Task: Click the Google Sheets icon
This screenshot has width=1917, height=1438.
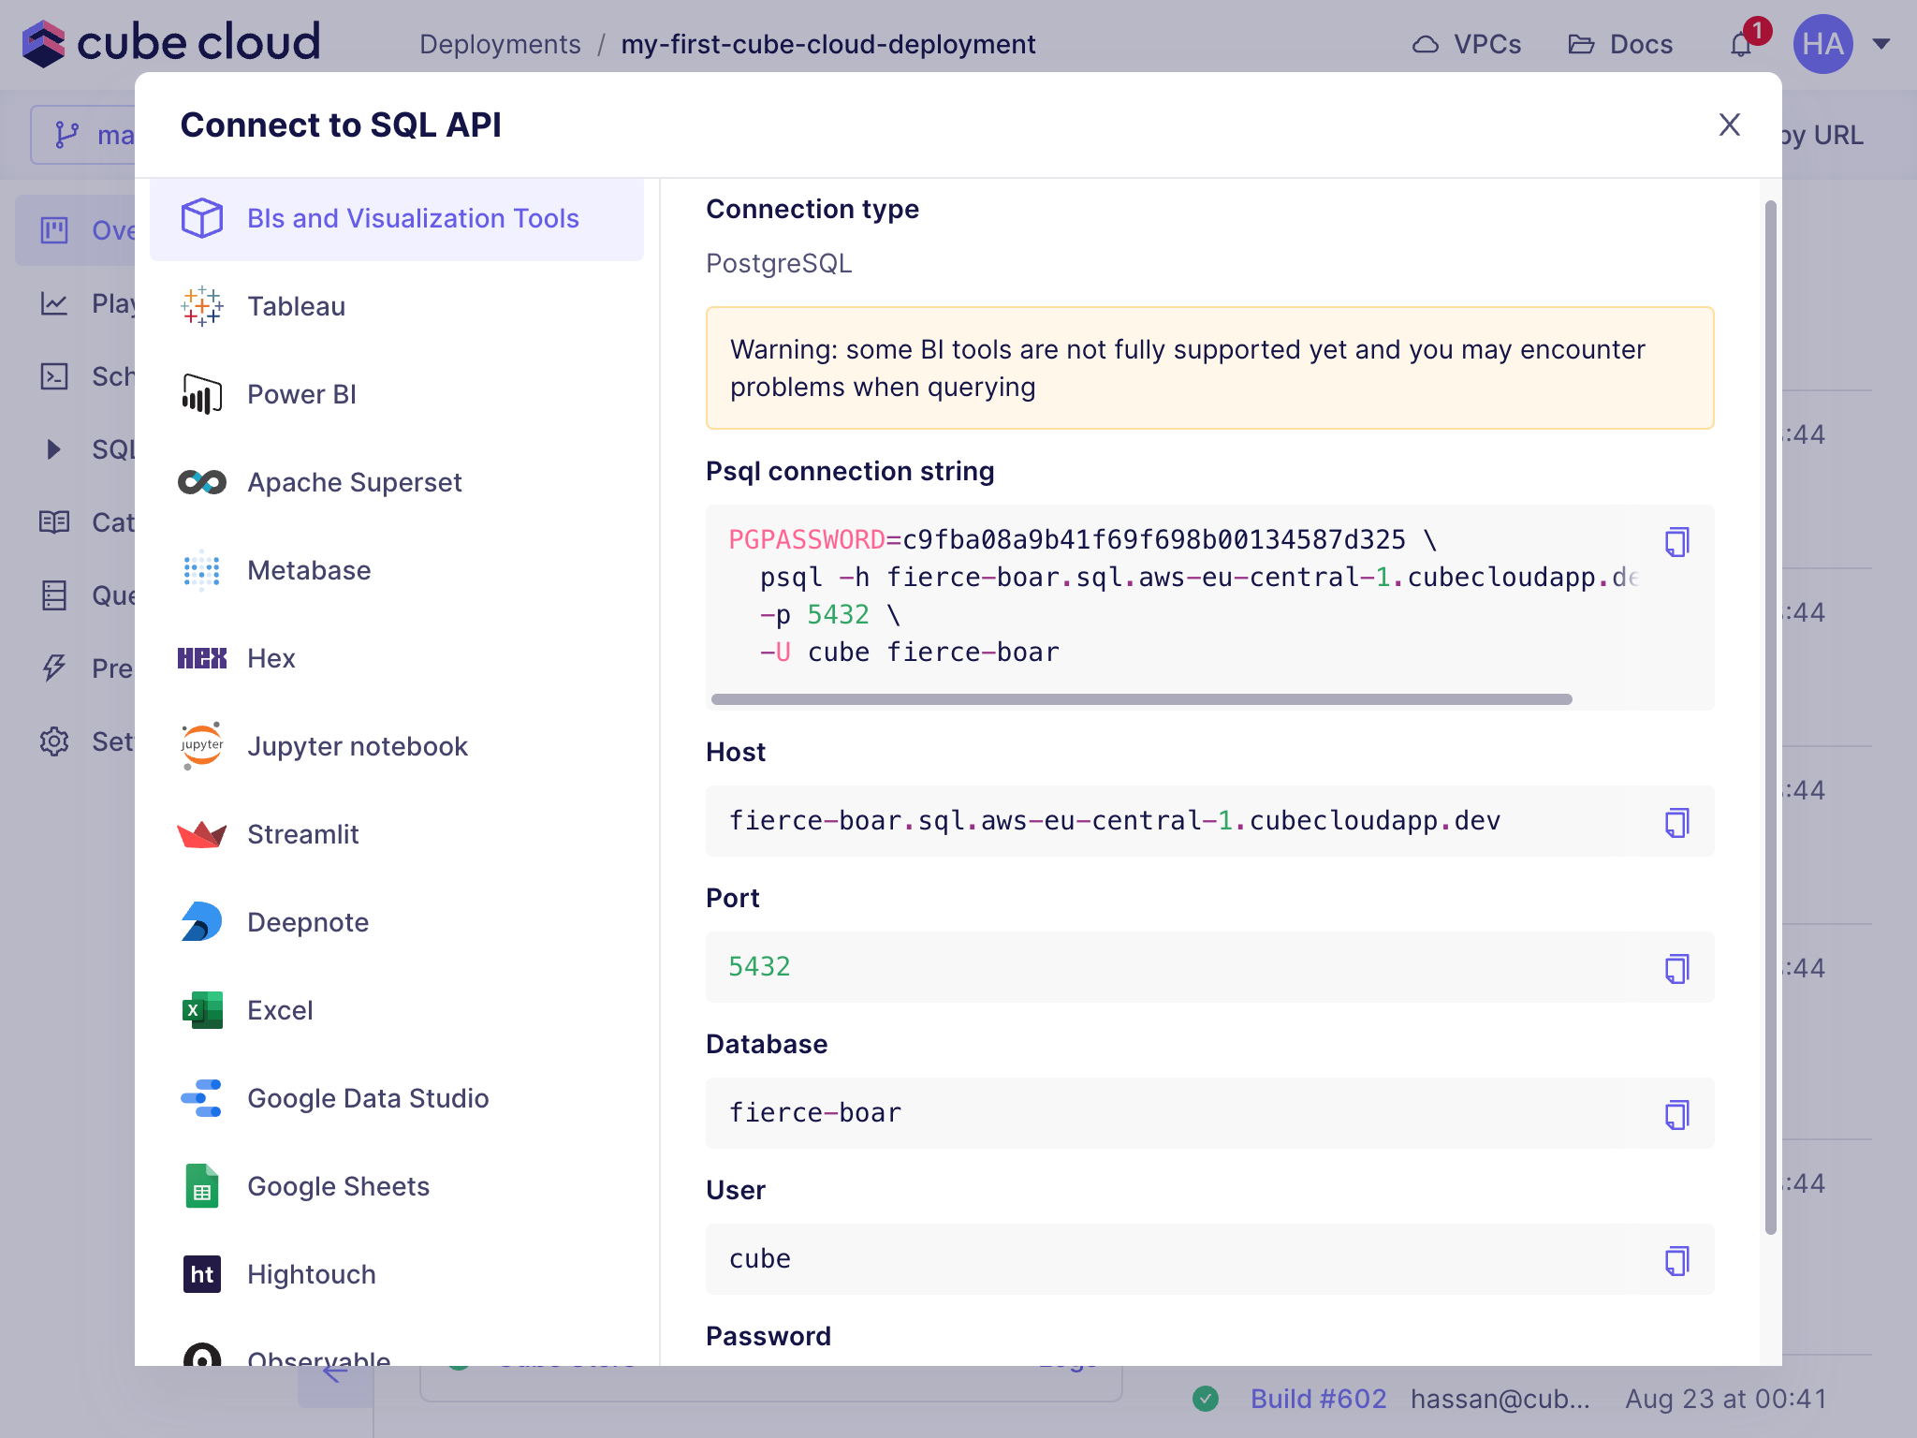Action: point(202,1186)
